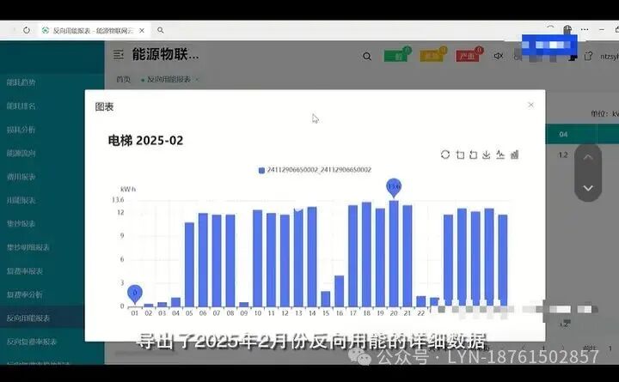Open 费用报表 in the sidebar
619x382 pixels.
pos(21,177)
